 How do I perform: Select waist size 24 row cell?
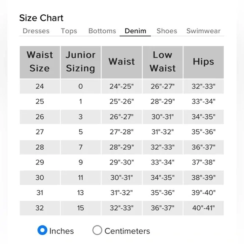tap(40, 86)
